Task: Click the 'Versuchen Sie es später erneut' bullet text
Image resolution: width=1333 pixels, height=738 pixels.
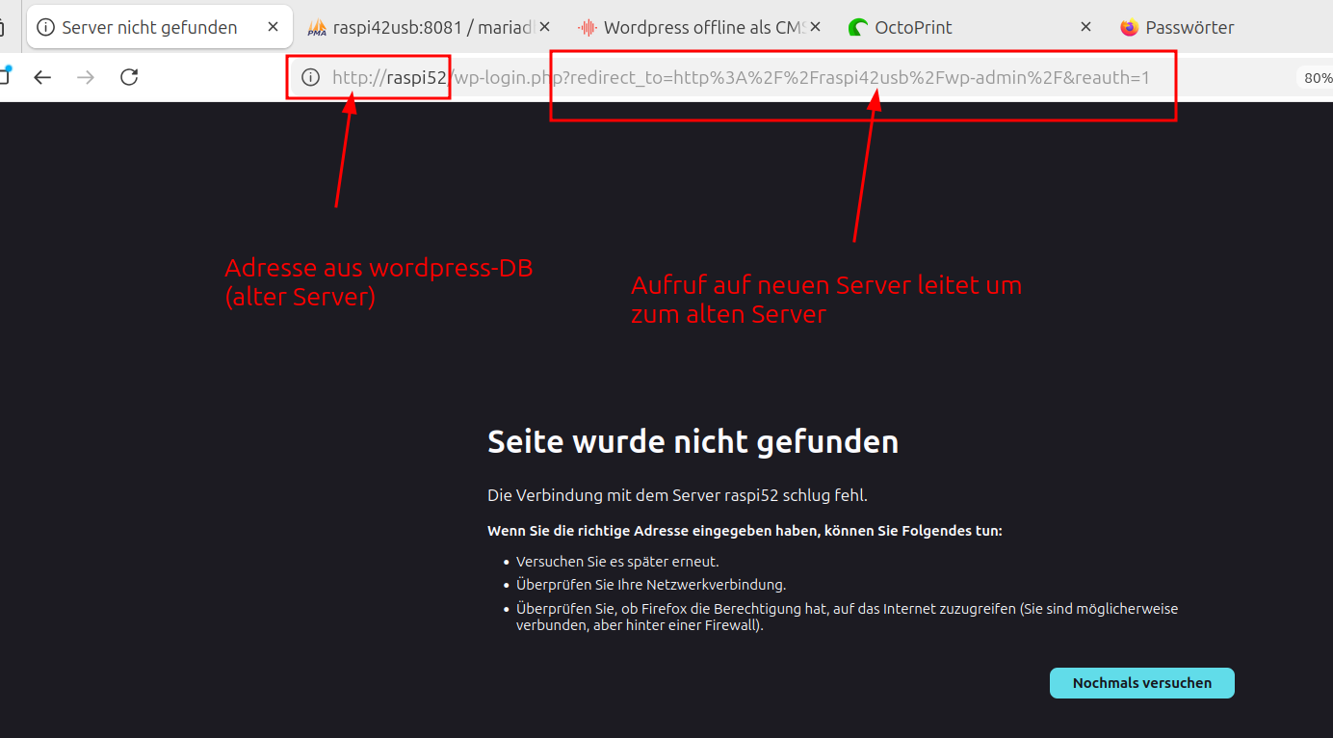Action: click(x=617, y=561)
